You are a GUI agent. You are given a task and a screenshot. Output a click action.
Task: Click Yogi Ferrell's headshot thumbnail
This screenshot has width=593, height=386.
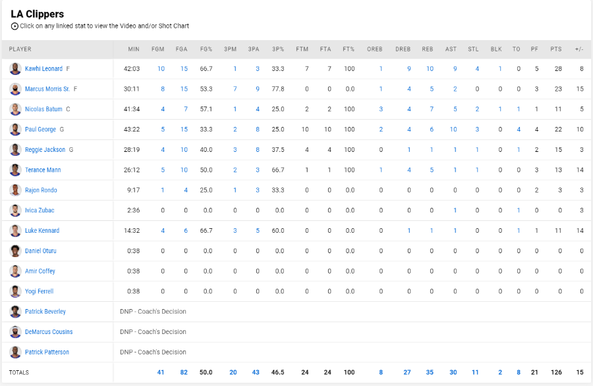(15, 291)
